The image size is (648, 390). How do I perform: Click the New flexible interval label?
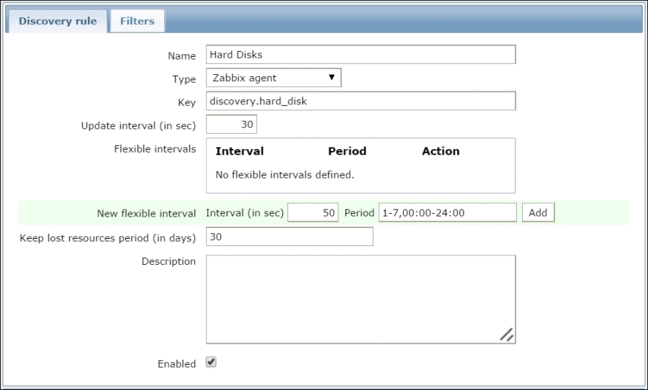tap(146, 214)
